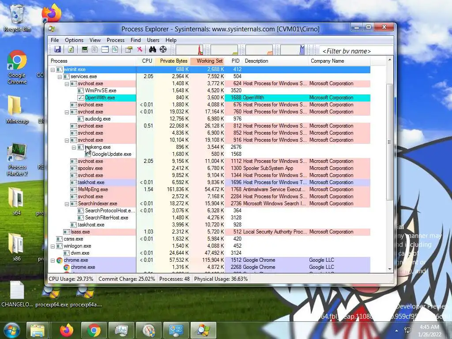Screen dimensions: 452x339
Task: Collapse the wininit.exe tree node
Action: 53,70
